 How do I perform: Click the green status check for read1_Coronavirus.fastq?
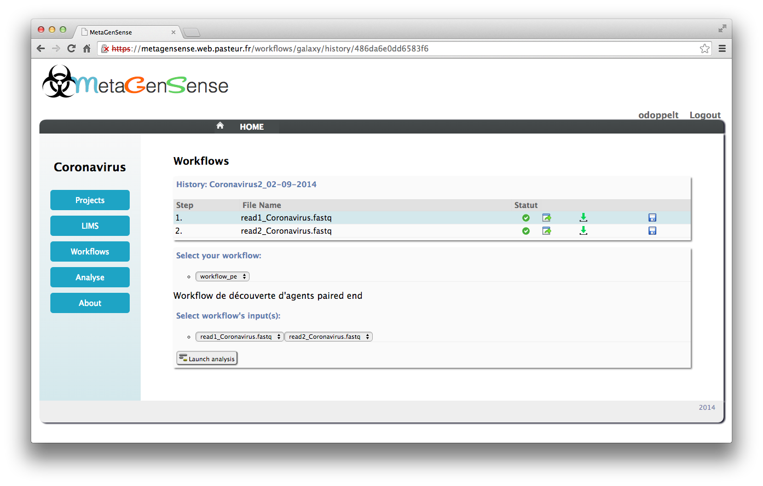click(526, 218)
